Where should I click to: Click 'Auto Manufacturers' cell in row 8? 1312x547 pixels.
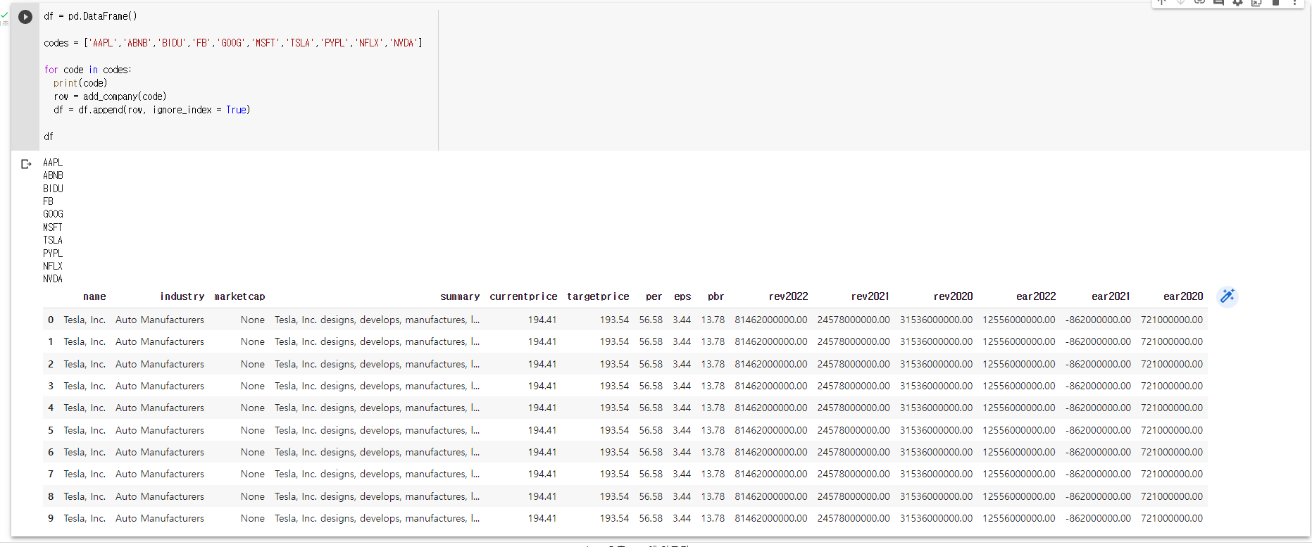(160, 496)
